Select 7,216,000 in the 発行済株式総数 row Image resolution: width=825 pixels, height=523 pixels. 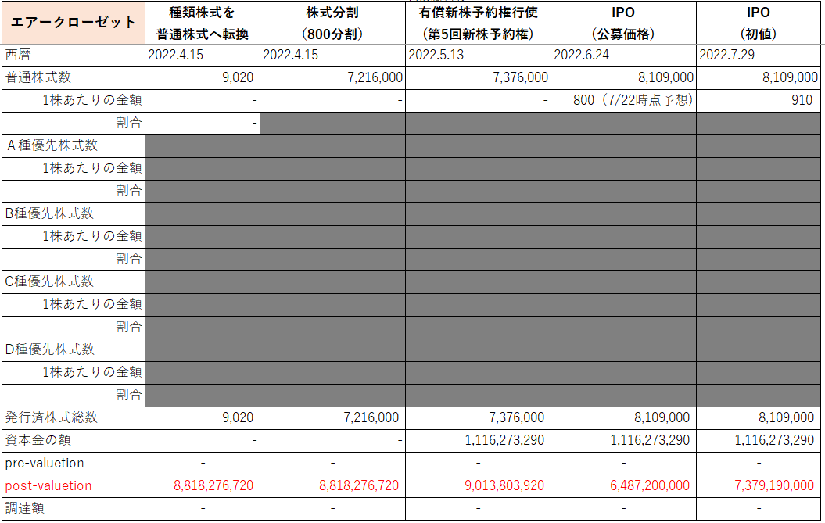[x=371, y=417]
